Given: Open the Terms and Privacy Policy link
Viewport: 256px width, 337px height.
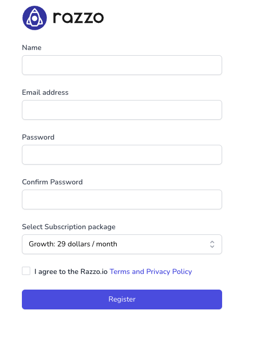Looking at the screenshot, I should [x=151, y=272].
